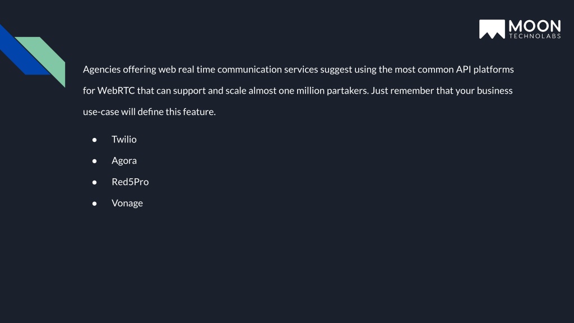Click the TECHNOLABS subtitle text

535,36
